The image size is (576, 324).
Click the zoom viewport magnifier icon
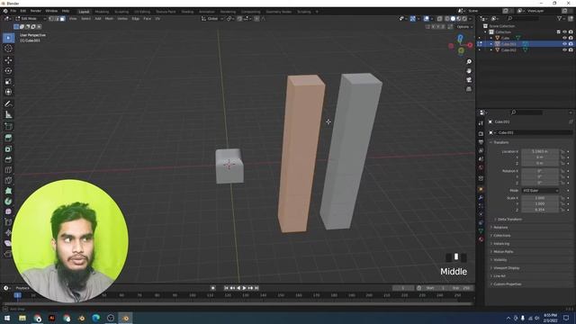pyautogui.click(x=469, y=62)
